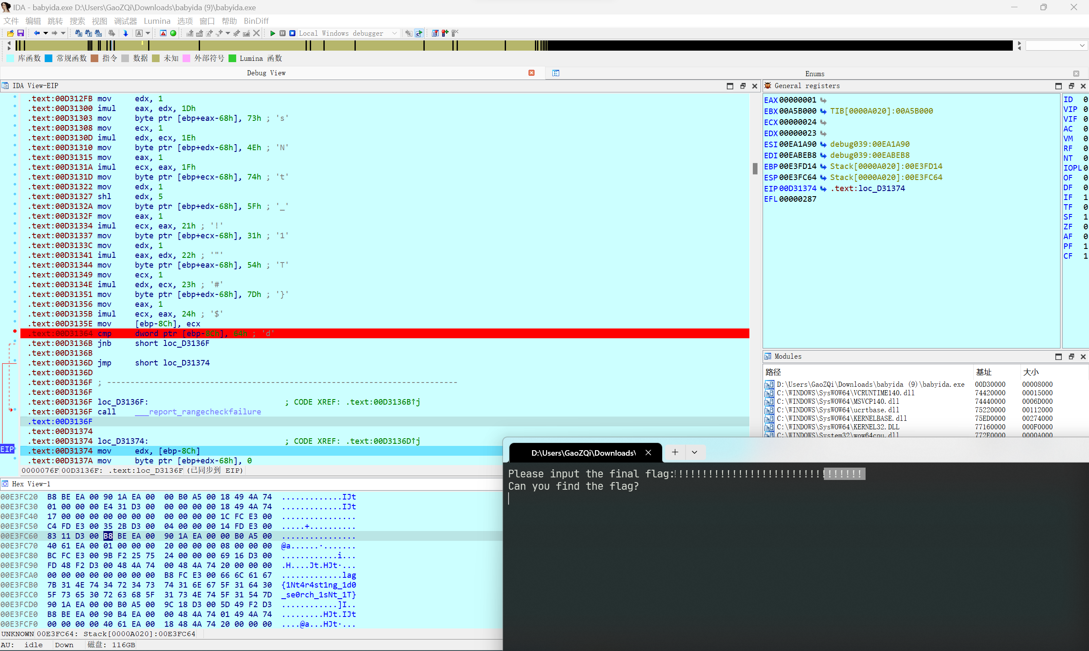The width and height of the screenshot is (1089, 651).
Task: Open 编辑 menu
Action: (33, 21)
